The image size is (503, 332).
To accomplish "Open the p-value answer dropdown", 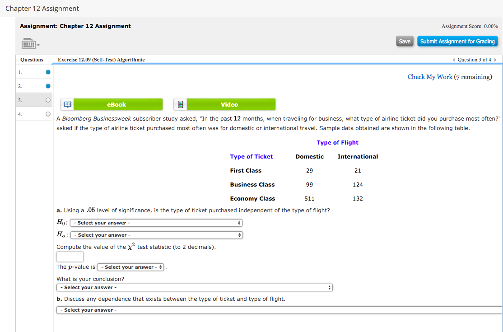I will coord(130,267).
